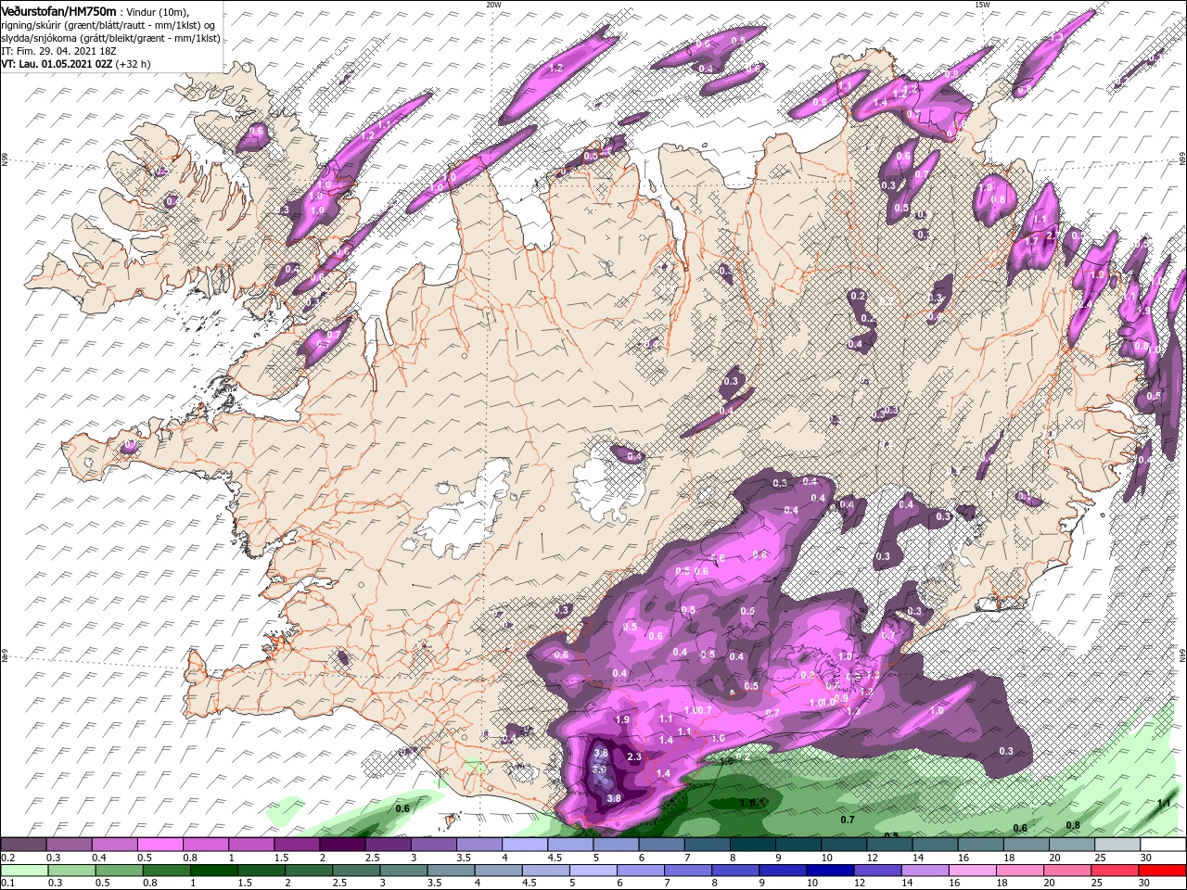Click the pale lavender snow swatch between 4 and 4.5
1187x890 pixels.
[525, 845]
